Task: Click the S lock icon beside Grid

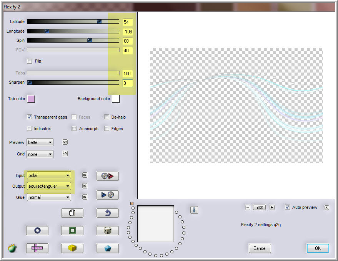Action: (x=65, y=154)
